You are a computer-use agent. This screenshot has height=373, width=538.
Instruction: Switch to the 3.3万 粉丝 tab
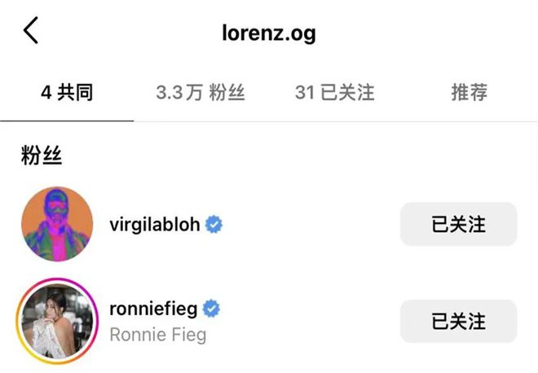[x=201, y=93]
